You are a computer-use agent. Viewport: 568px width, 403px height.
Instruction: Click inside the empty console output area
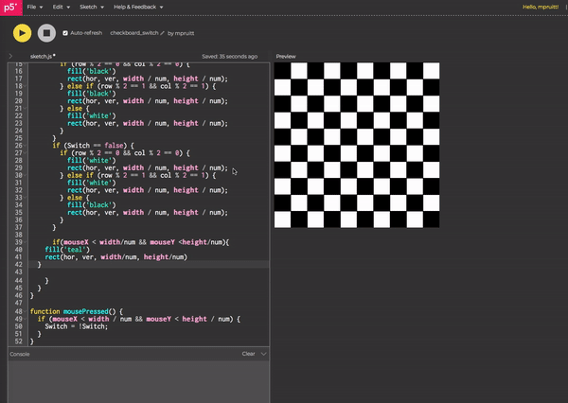click(x=139, y=381)
